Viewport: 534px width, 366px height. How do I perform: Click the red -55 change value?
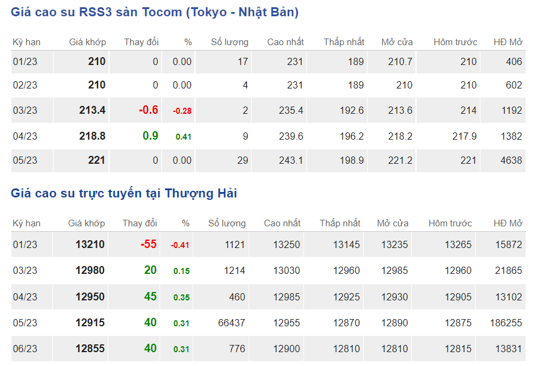point(148,244)
